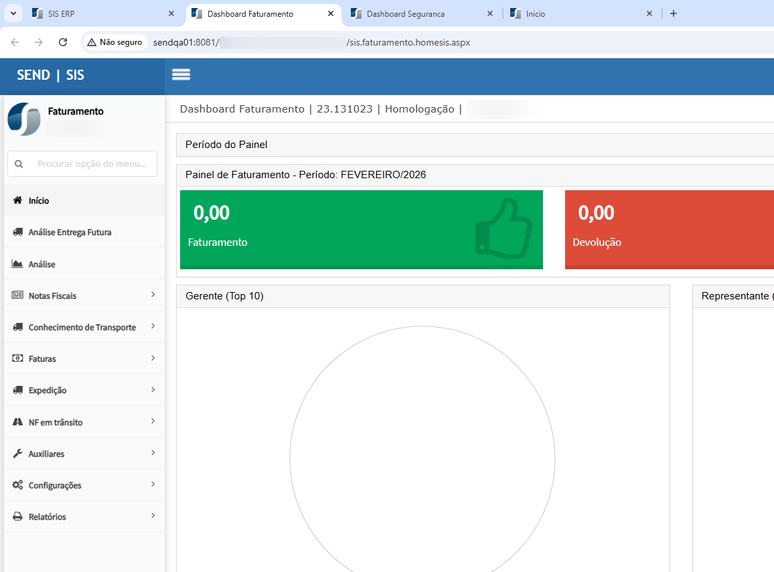This screenshot has width=774, height=572.
Task: Expand Conhecimento de Transporte chevron
Action: click(153, 326)
